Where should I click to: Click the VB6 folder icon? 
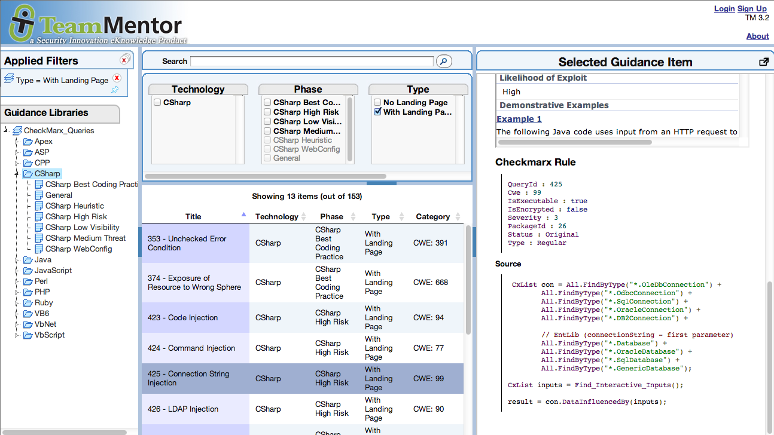(x=28, y=314)
